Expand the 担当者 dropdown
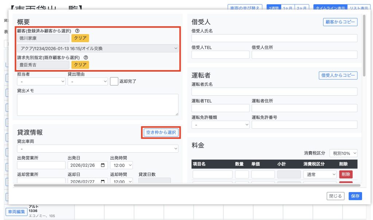Screen dimensions: 373x220 41,81
